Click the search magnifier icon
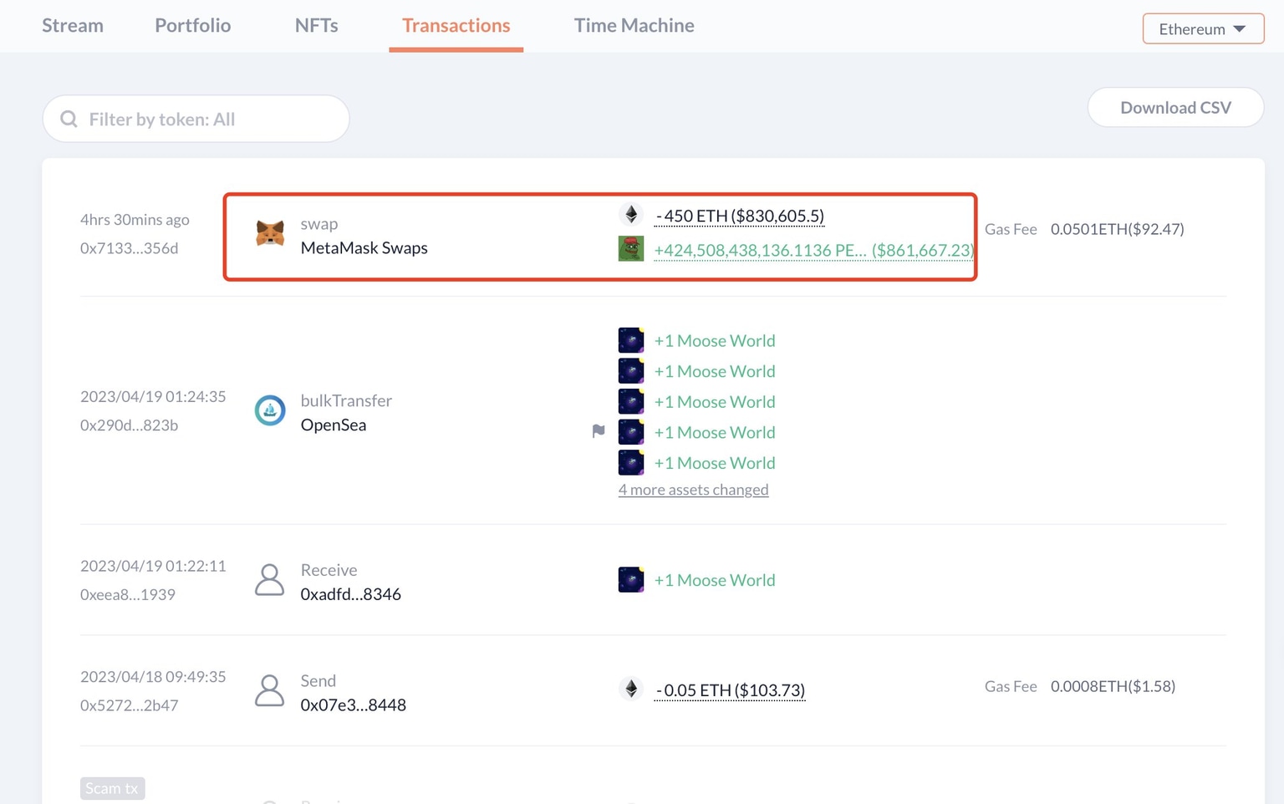1284x804 pixels. tap(69, 120)
